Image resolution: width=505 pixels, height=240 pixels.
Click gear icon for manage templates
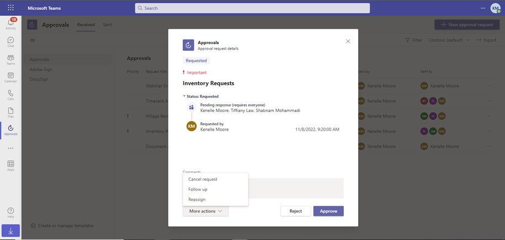coord(33,226)
